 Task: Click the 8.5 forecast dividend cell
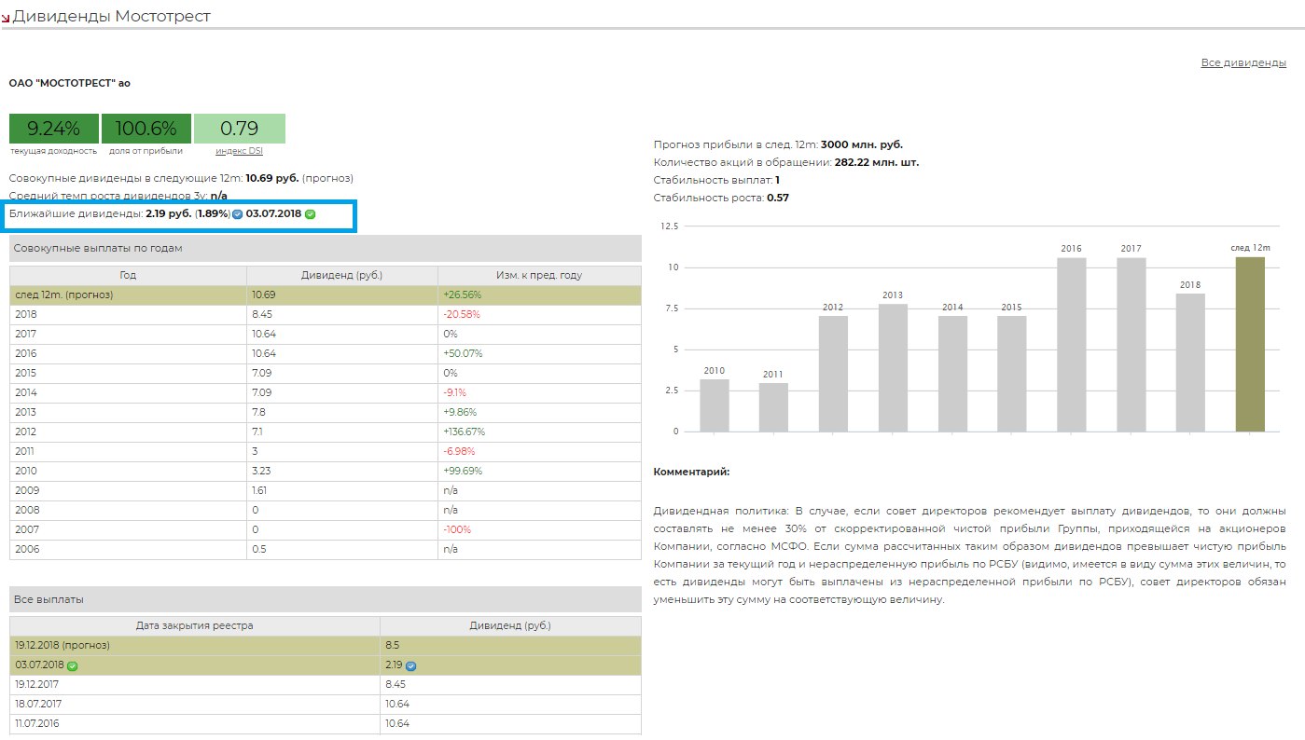click(510, 645)
